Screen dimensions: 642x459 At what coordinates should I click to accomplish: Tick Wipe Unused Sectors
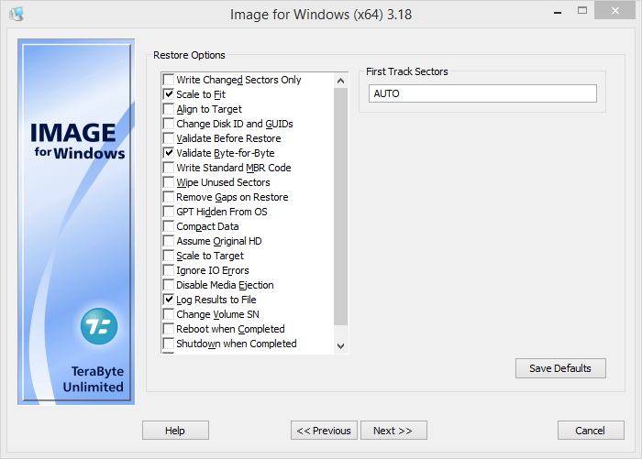coord(168,182)
